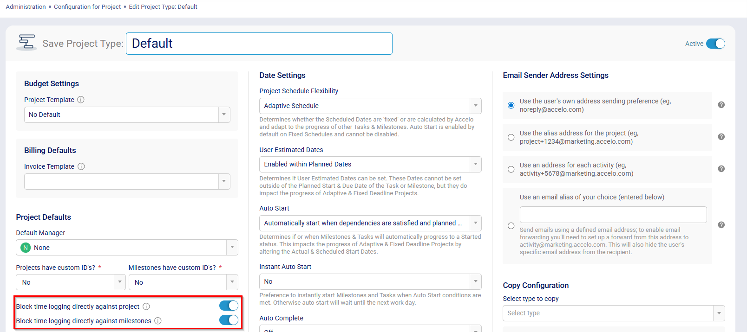The height and width of the screenshot is (332, 747).
Task: Click info icon for block logging against milestones
Action: click(158, 321)
